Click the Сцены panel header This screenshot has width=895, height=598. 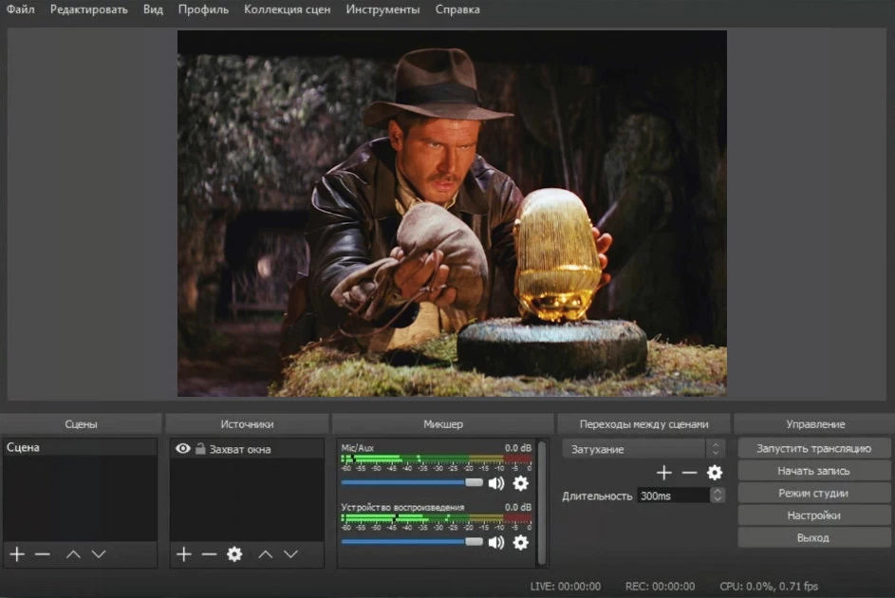point(81,424)
